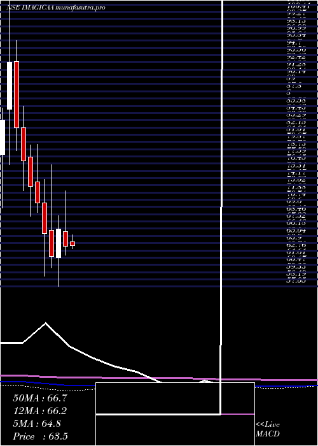Select the 5MA : 64.8 readout
This screenshot has width=318, height=446.
click(x=37, y=424)
